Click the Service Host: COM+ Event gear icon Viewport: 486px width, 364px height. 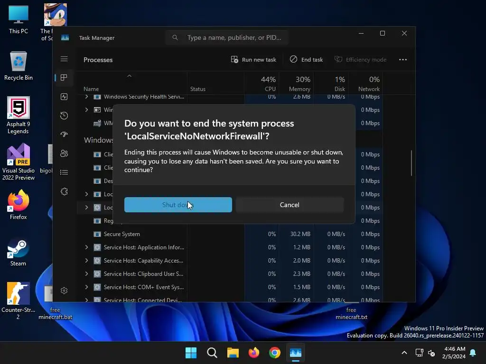click(97, 287)
